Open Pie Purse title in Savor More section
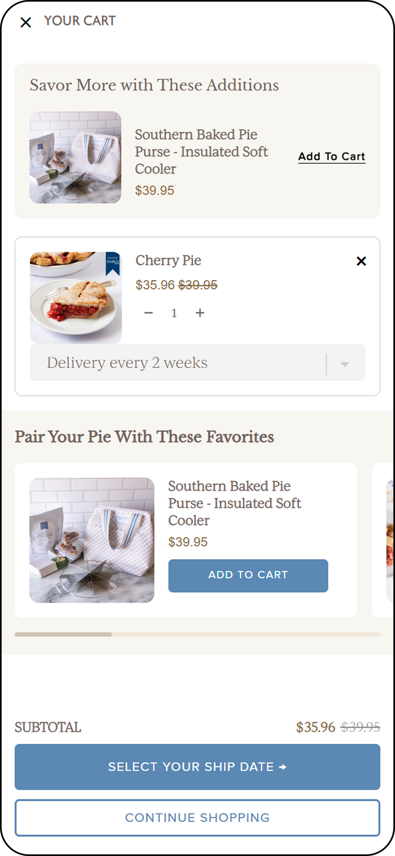The image size is (395, 856). coord(201,152)
